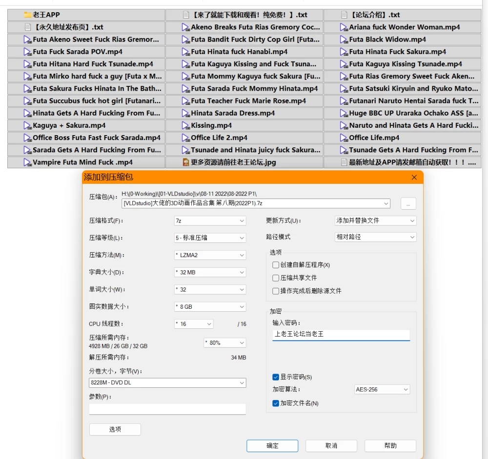Click the browse button next to archive path
Image resolution: width=488 pixels, height=459 pixels.
(x=408, y=204)
